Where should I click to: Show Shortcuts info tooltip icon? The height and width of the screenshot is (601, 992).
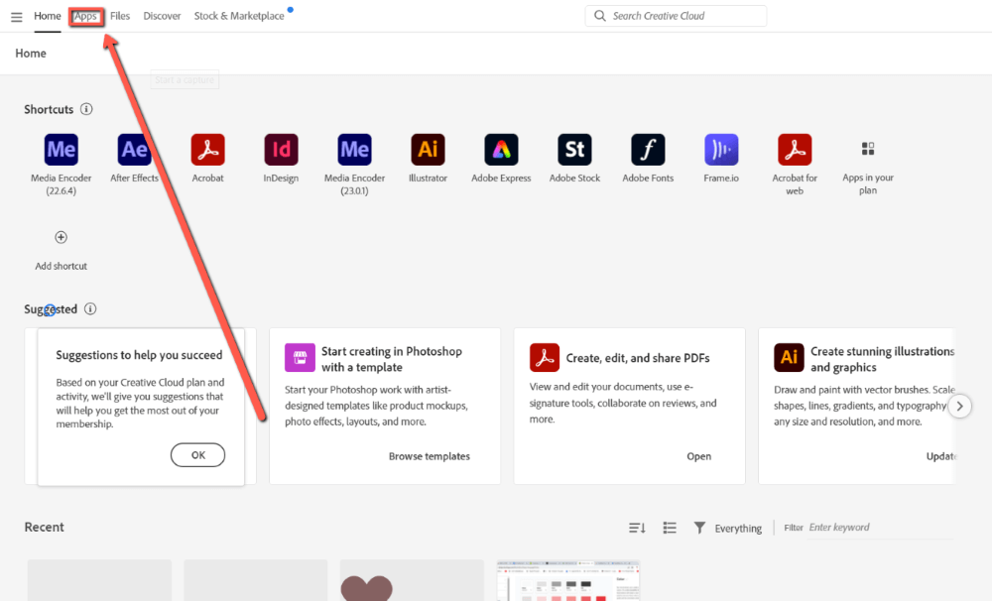pyautogui.click(x=86, y=109)
